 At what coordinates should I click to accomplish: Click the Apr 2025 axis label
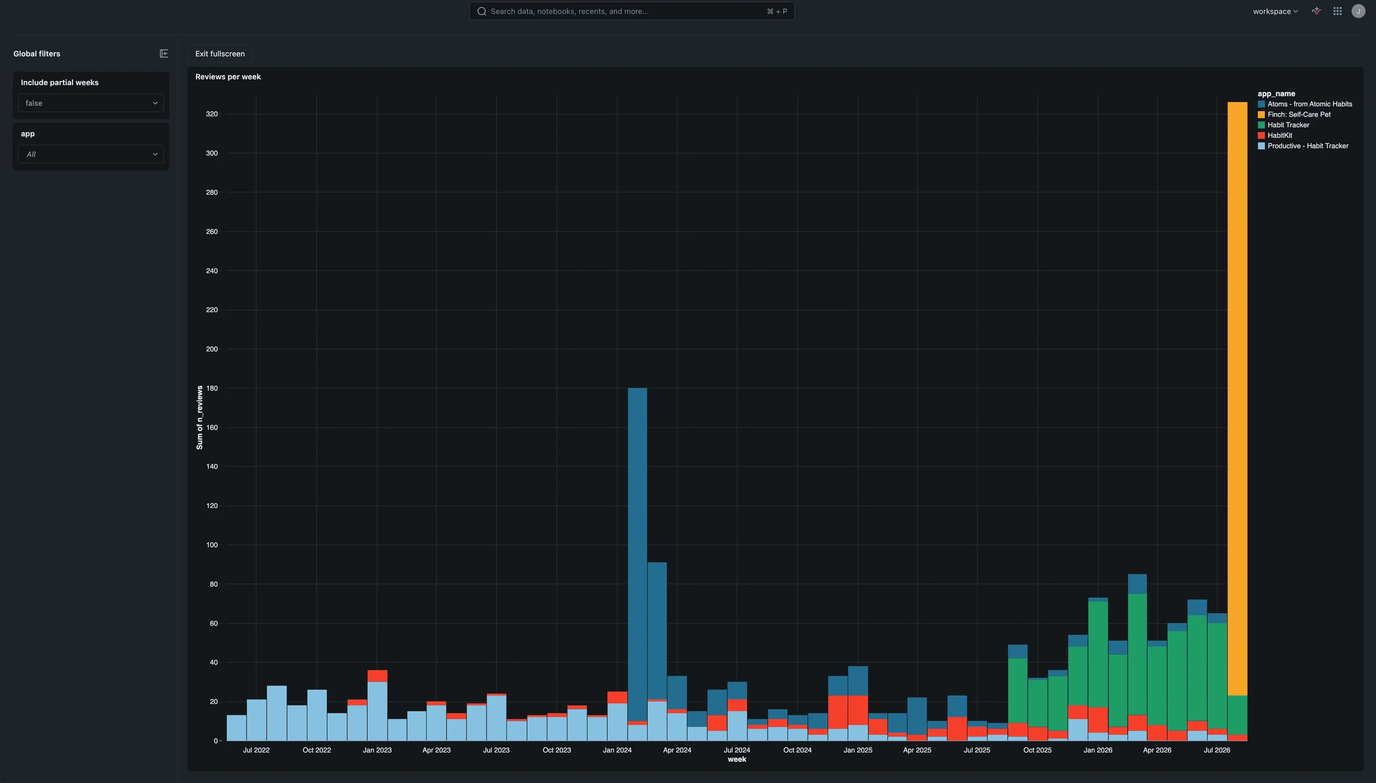[x=917, y=750]
